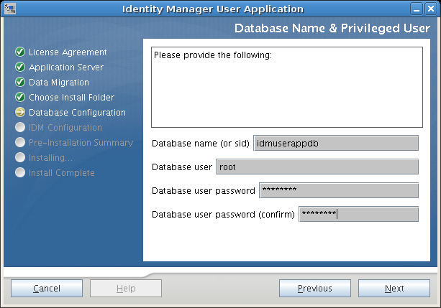Cancel the installation
441x308 pixels.
pyautogui.click(x=47, y=289)
